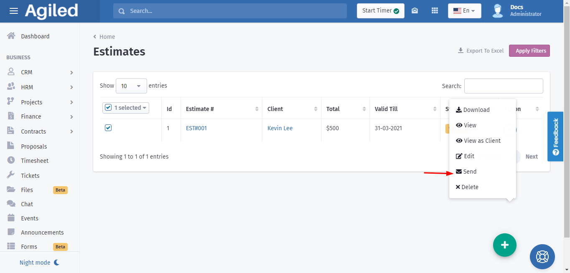Open the show entries dropdown
This screenshot has width=570, height=273.
pos(131,86)
